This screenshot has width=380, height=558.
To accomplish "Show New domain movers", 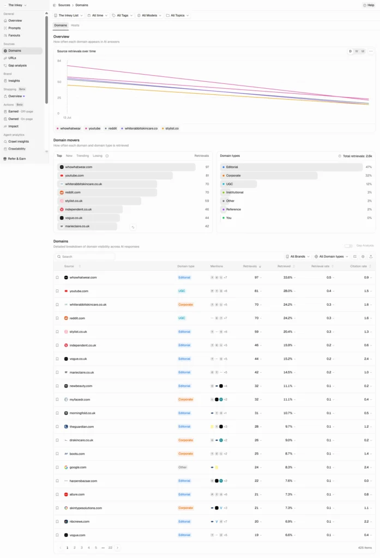I will click(x=69, y=156).
